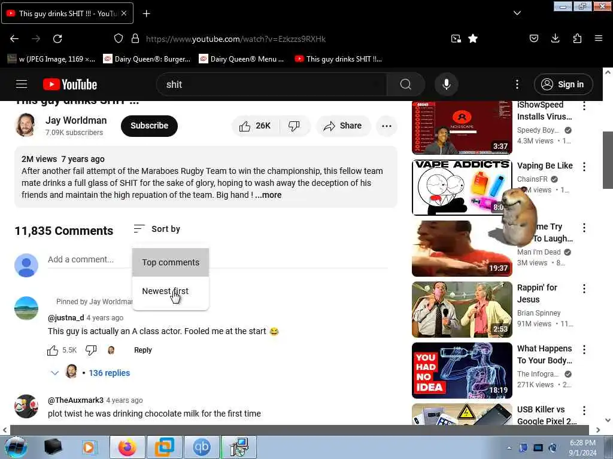
Task: Open YouTube guide hamburger menu
Action: click(22, 84)
